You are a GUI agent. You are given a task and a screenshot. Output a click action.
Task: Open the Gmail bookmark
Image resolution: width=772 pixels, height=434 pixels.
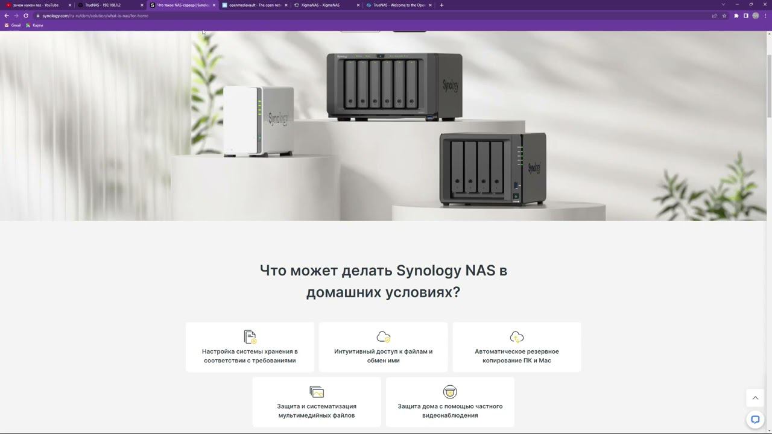13,25
